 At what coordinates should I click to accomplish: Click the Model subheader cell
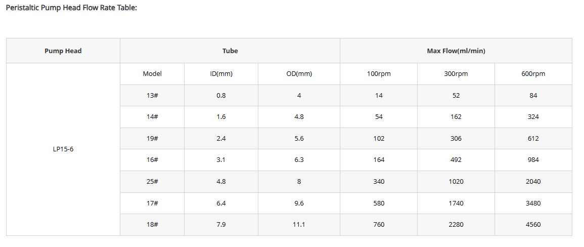pyautogui.click(x=152, y=74)
